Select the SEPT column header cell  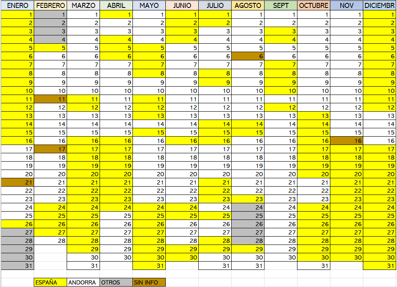(281, 5)
